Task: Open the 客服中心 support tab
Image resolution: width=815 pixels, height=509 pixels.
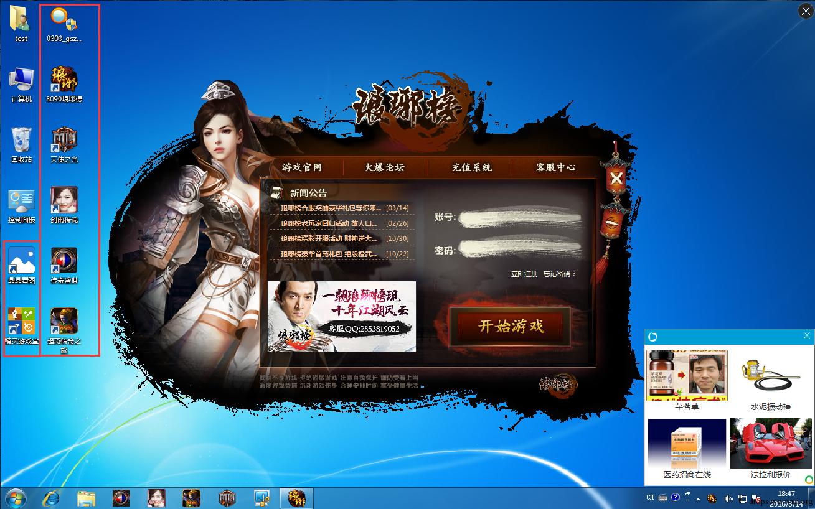Action: pyautogui.click(x=555, y=167)
